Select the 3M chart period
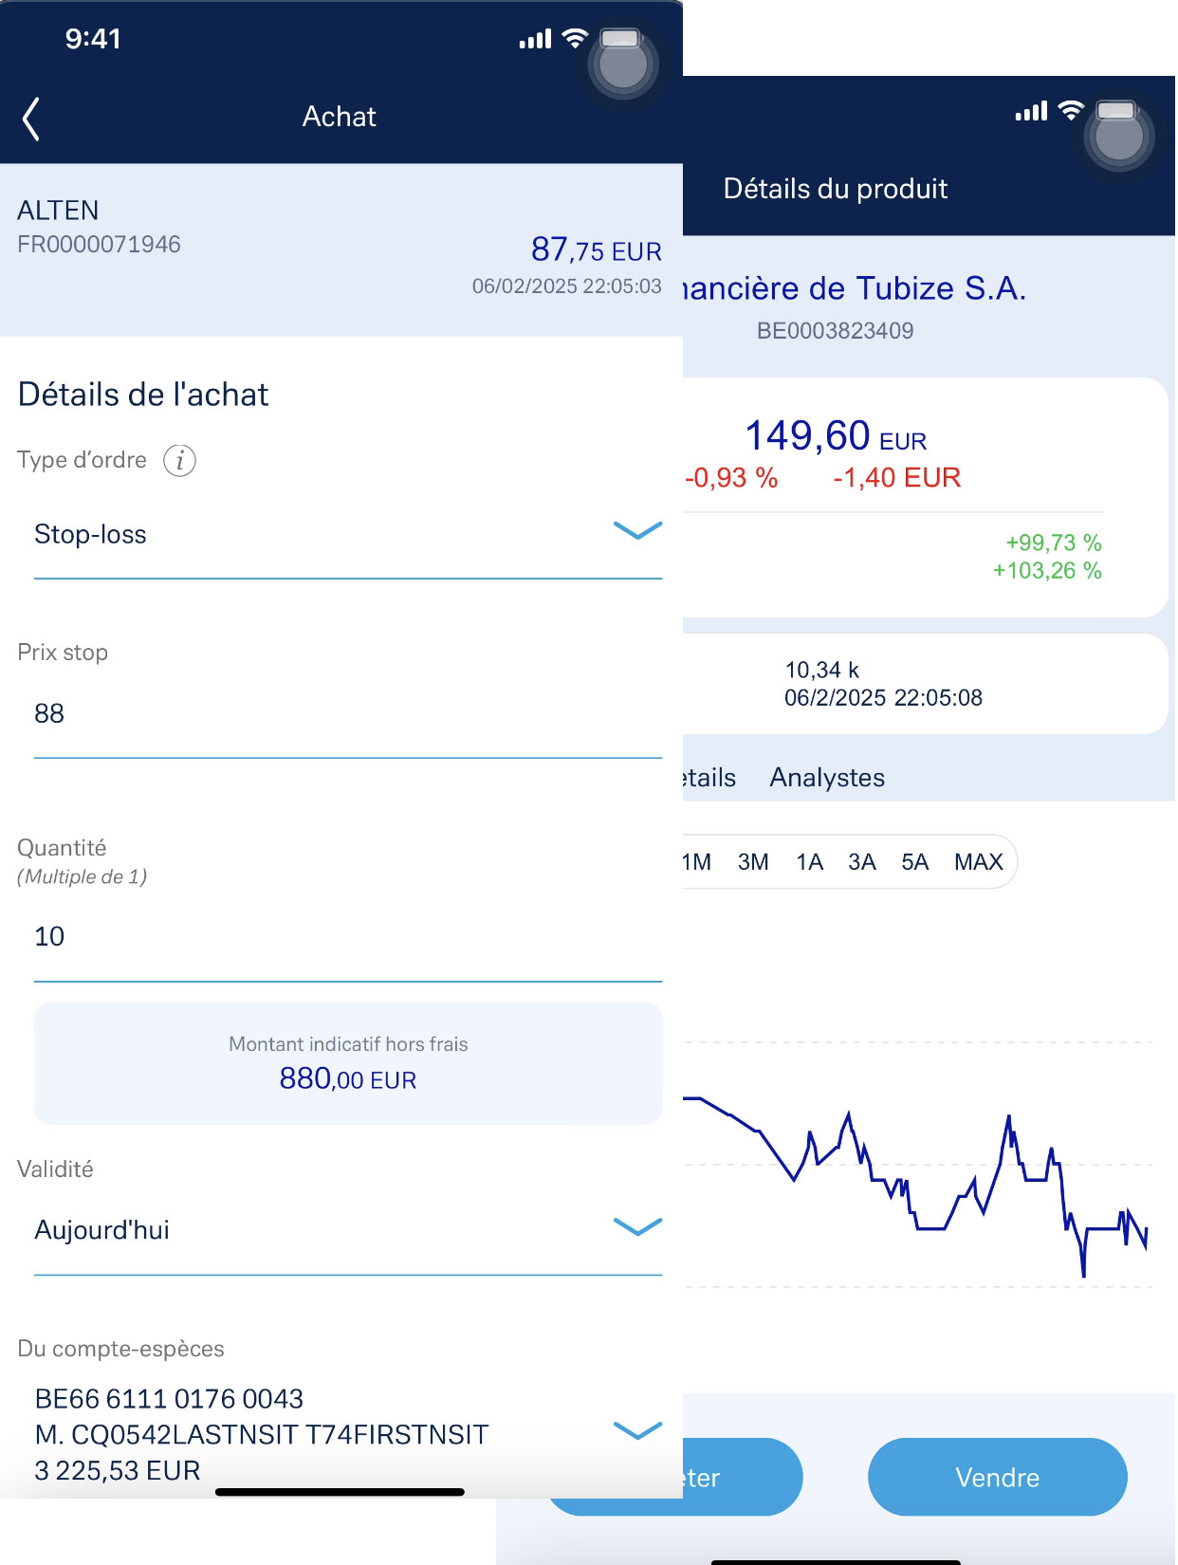Viewport: 1178px width, 1565px height. click(x=753, y=862)
